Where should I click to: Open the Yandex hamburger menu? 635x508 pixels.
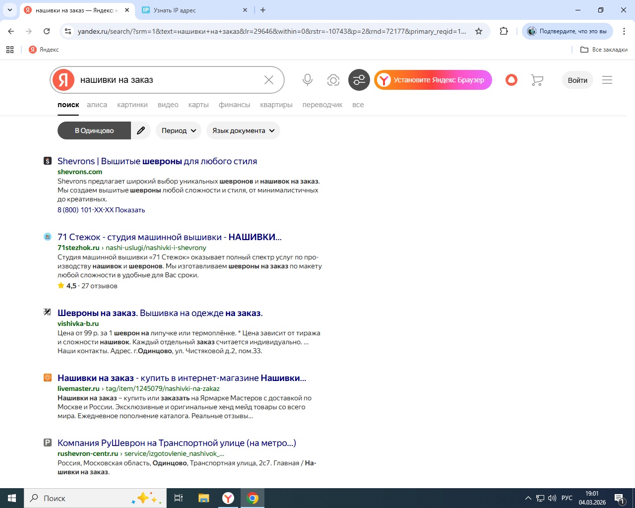(x=607, y=80)
